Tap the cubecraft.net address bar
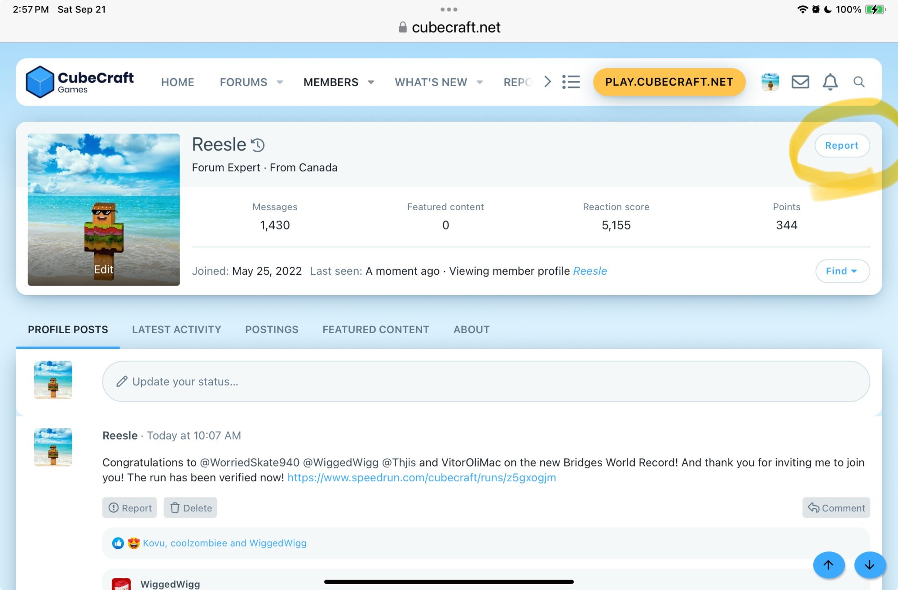Viewport: 898px width, 590px height. [x=449, y=27]
